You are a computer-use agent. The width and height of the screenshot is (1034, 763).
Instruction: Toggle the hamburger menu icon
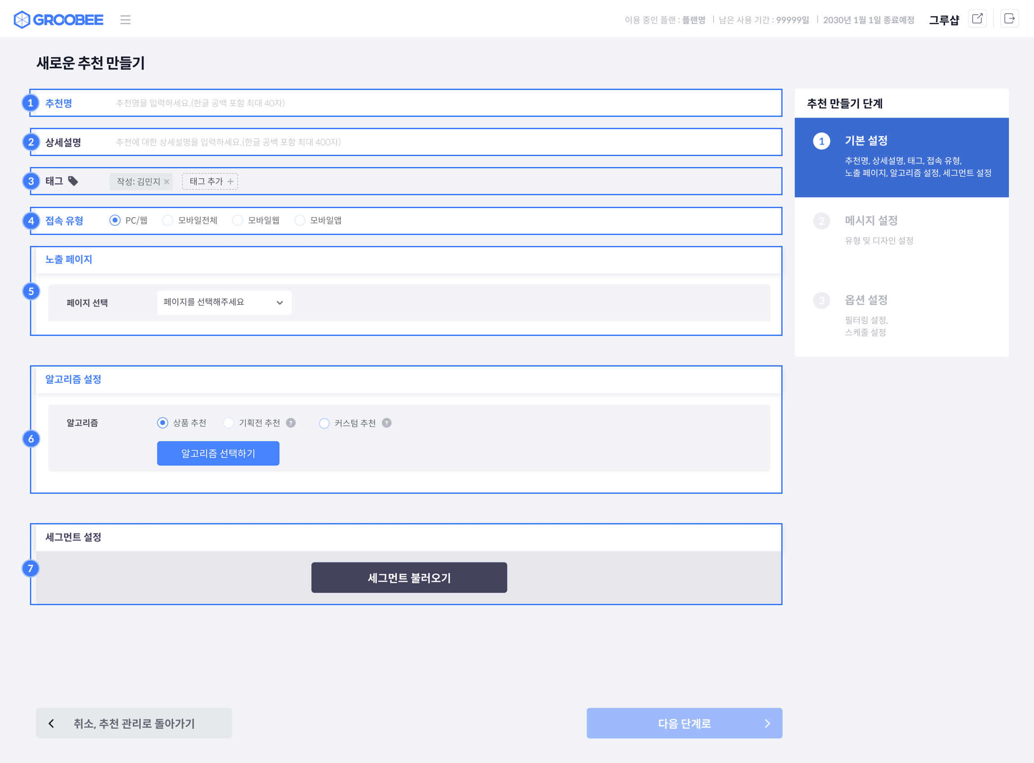click(x=125, y=19)
